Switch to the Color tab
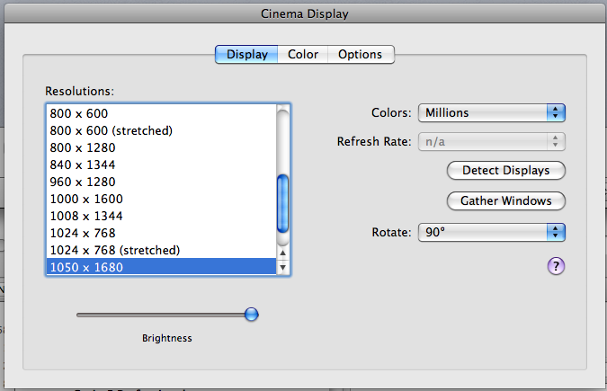 303,54
